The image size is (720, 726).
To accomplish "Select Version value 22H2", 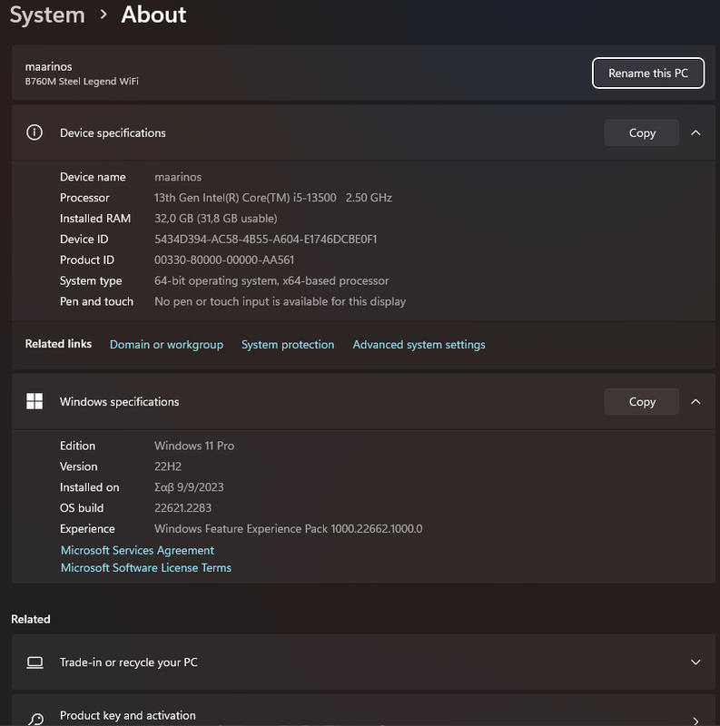I will (168, 466).
